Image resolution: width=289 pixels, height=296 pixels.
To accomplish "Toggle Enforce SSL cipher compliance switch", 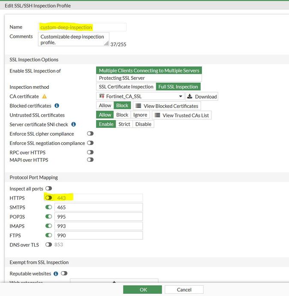I will 90,134.
